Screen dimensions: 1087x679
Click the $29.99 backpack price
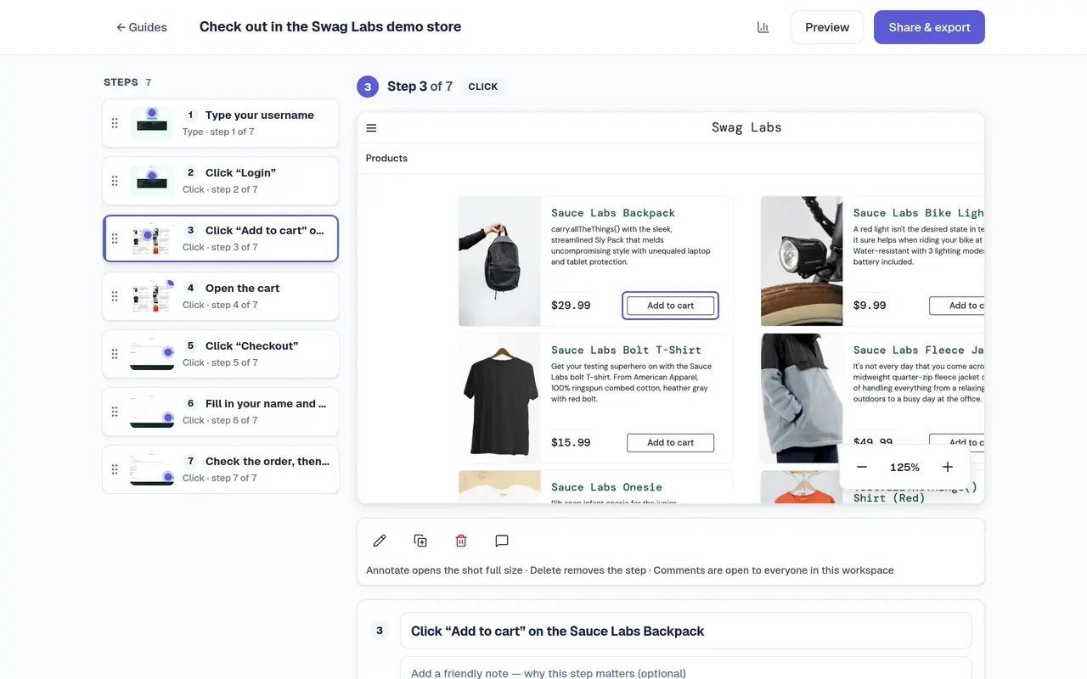click(571, 306)
